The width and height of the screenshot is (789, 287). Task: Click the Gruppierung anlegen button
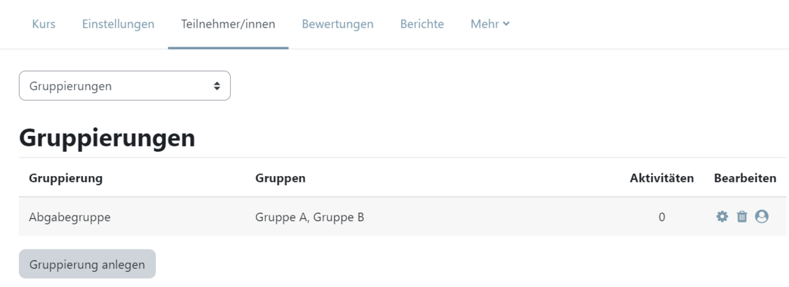click(x=87, y=264)
